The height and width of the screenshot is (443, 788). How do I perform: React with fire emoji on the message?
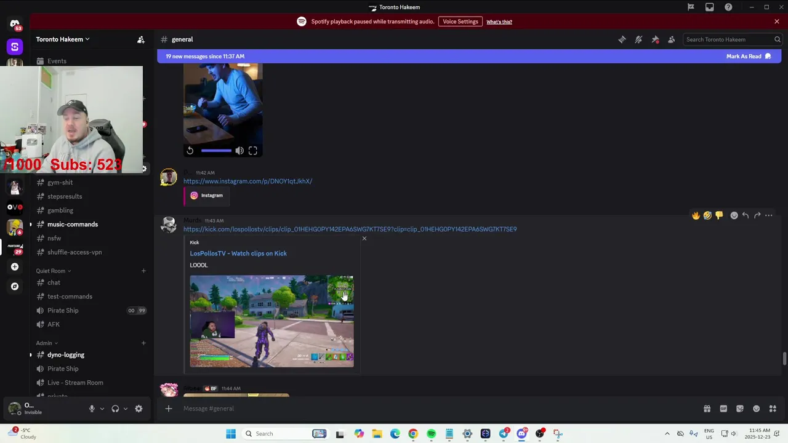[696, 215]
